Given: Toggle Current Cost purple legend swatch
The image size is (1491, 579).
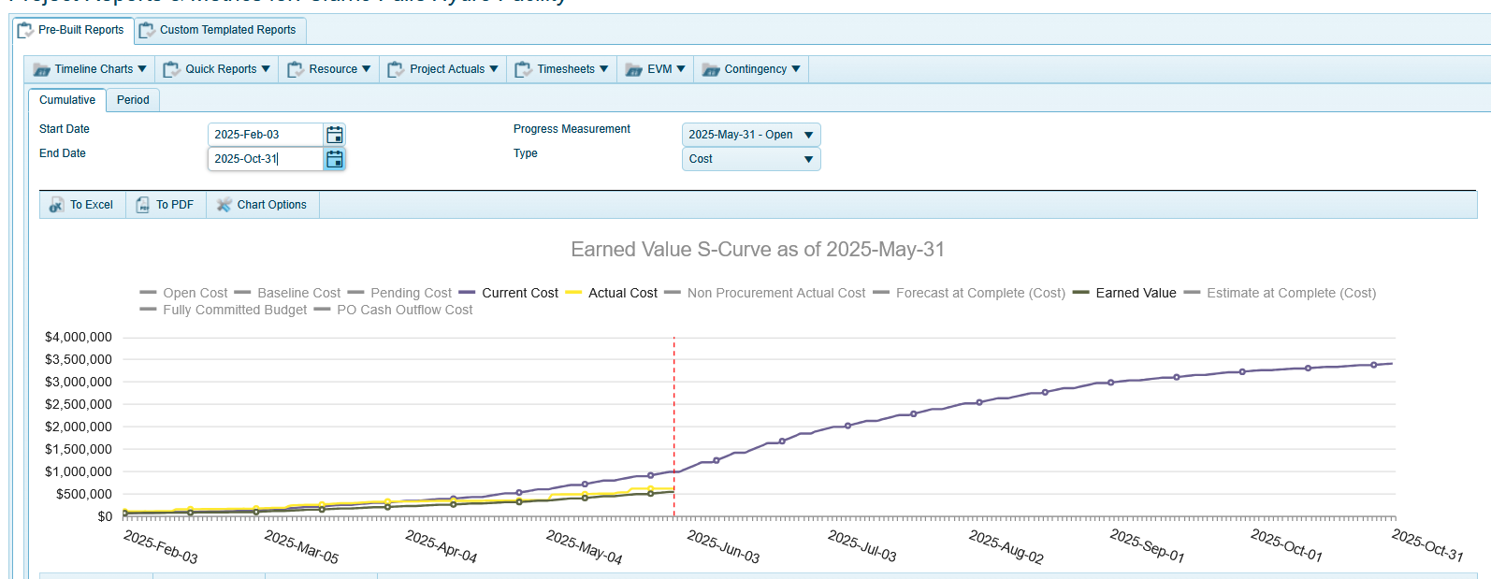Looking at the screenshot, I should [x=467, y=293].
